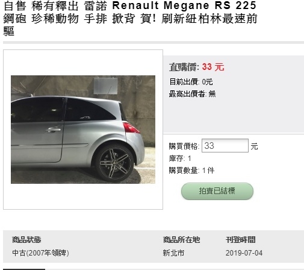The image size is (304, 270).
Task: Click the 刊登時間 column header
Action: click(x=240, y=240)
